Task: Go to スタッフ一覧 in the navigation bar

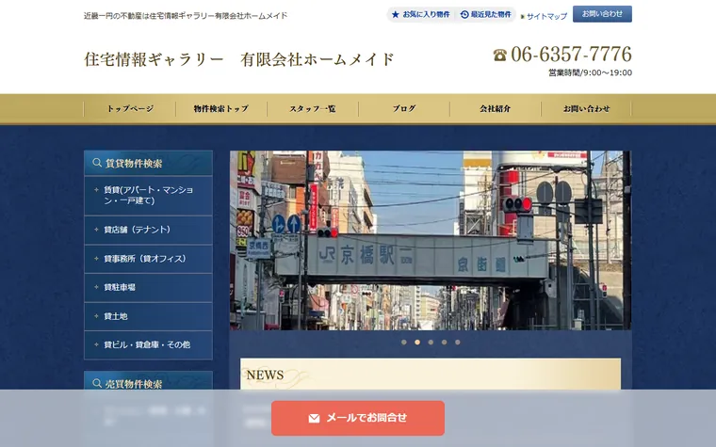Action: click(313, 109)
